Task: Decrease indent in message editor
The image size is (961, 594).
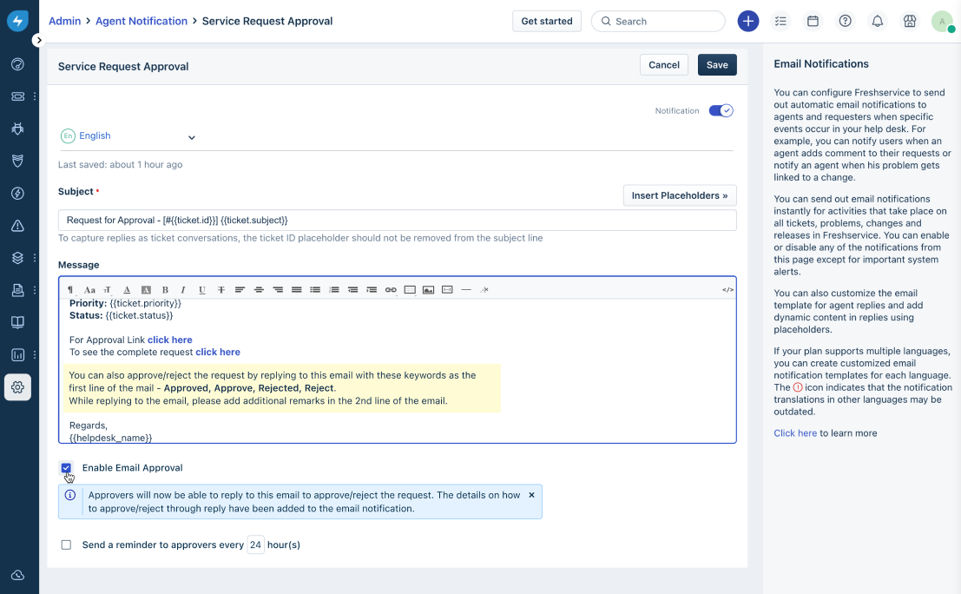Action: pos(353,290)
